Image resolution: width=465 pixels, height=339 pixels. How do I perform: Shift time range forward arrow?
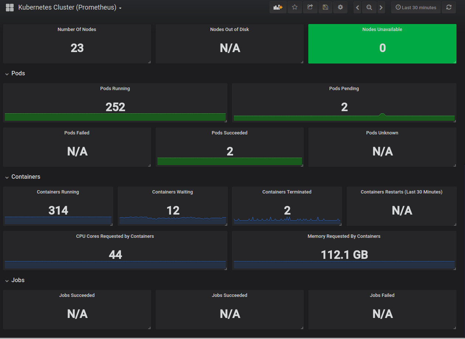pyautogui.click(x=381, y=7)
